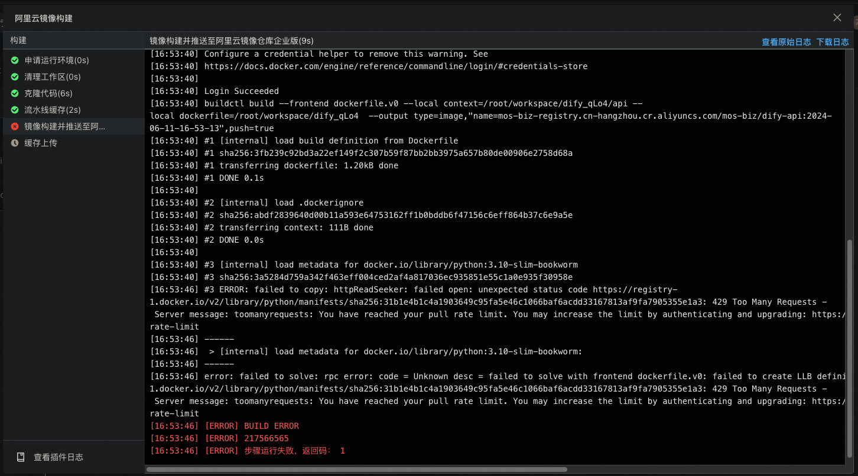Click green success icon beside 清理工作区
The width and height of the screenshot is (858, 476).
pyautogui.click(x=15, y=77)
